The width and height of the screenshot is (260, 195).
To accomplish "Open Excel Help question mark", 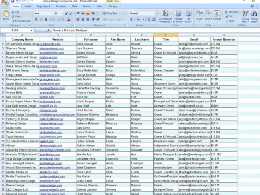I will tap(252, 6).
